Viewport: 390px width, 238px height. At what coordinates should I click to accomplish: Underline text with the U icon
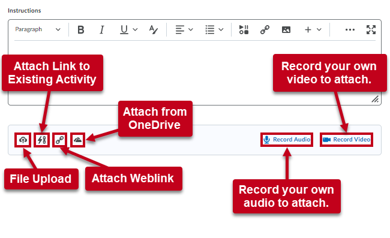124,30
